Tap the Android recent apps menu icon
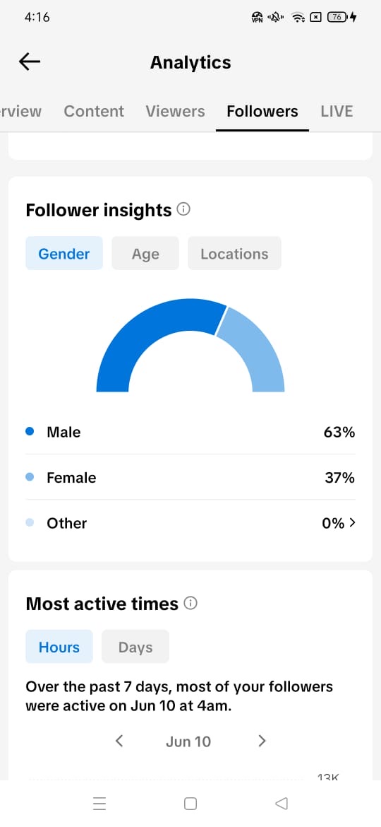 pos(99,803)
